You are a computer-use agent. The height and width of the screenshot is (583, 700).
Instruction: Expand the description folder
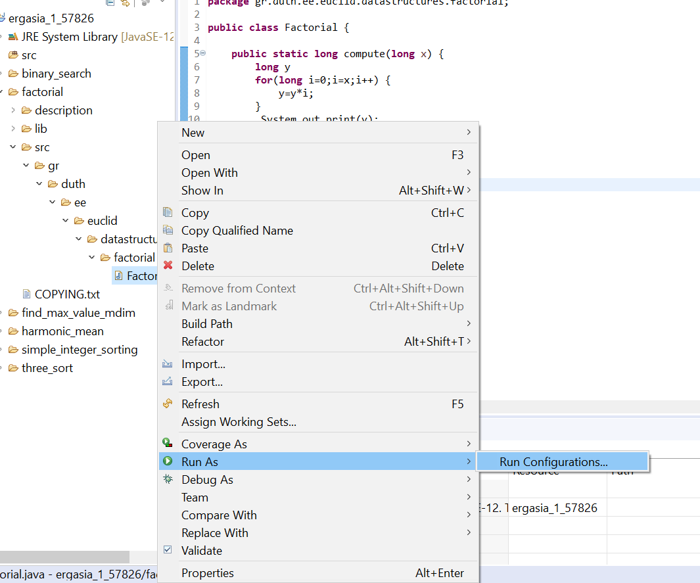point(13,110)
